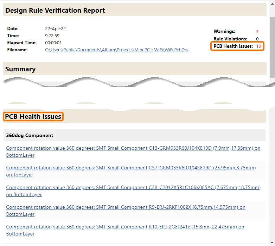Select the time value 9:22:59

(52, 36)
